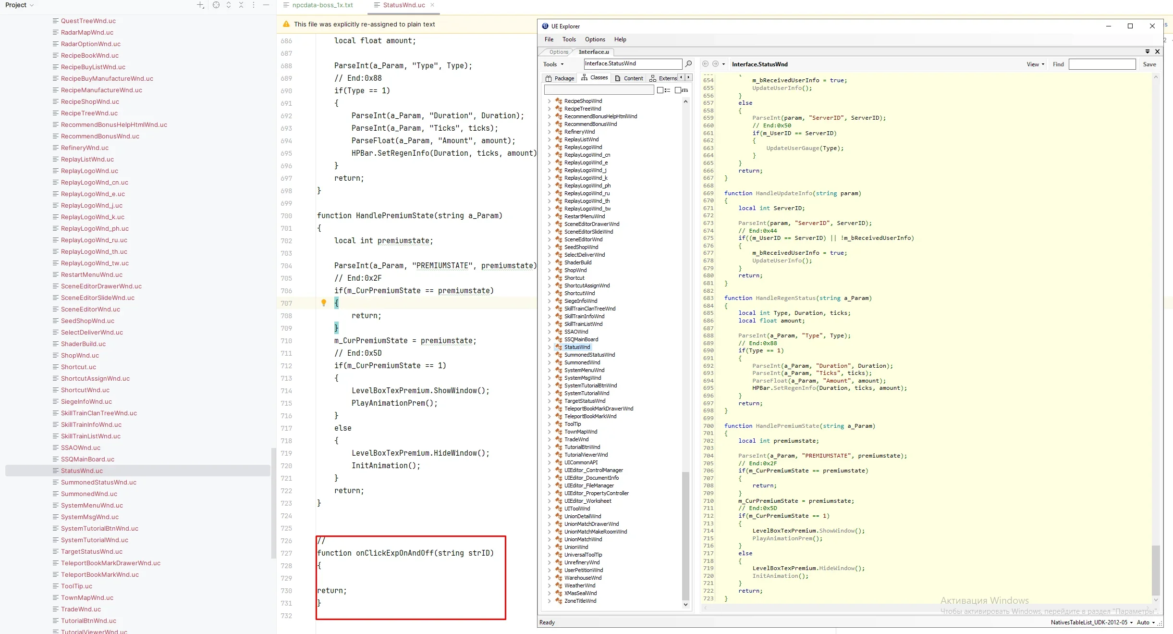Click the yellow lightbulb on line 707

point(324,303)
